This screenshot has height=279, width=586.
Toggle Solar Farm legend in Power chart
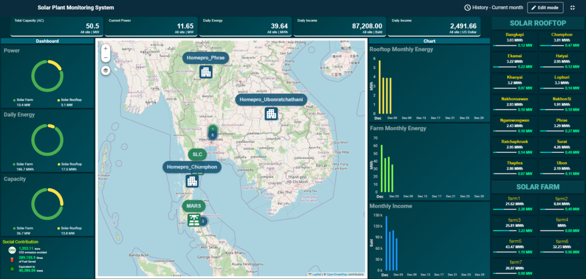pos(25,100)
